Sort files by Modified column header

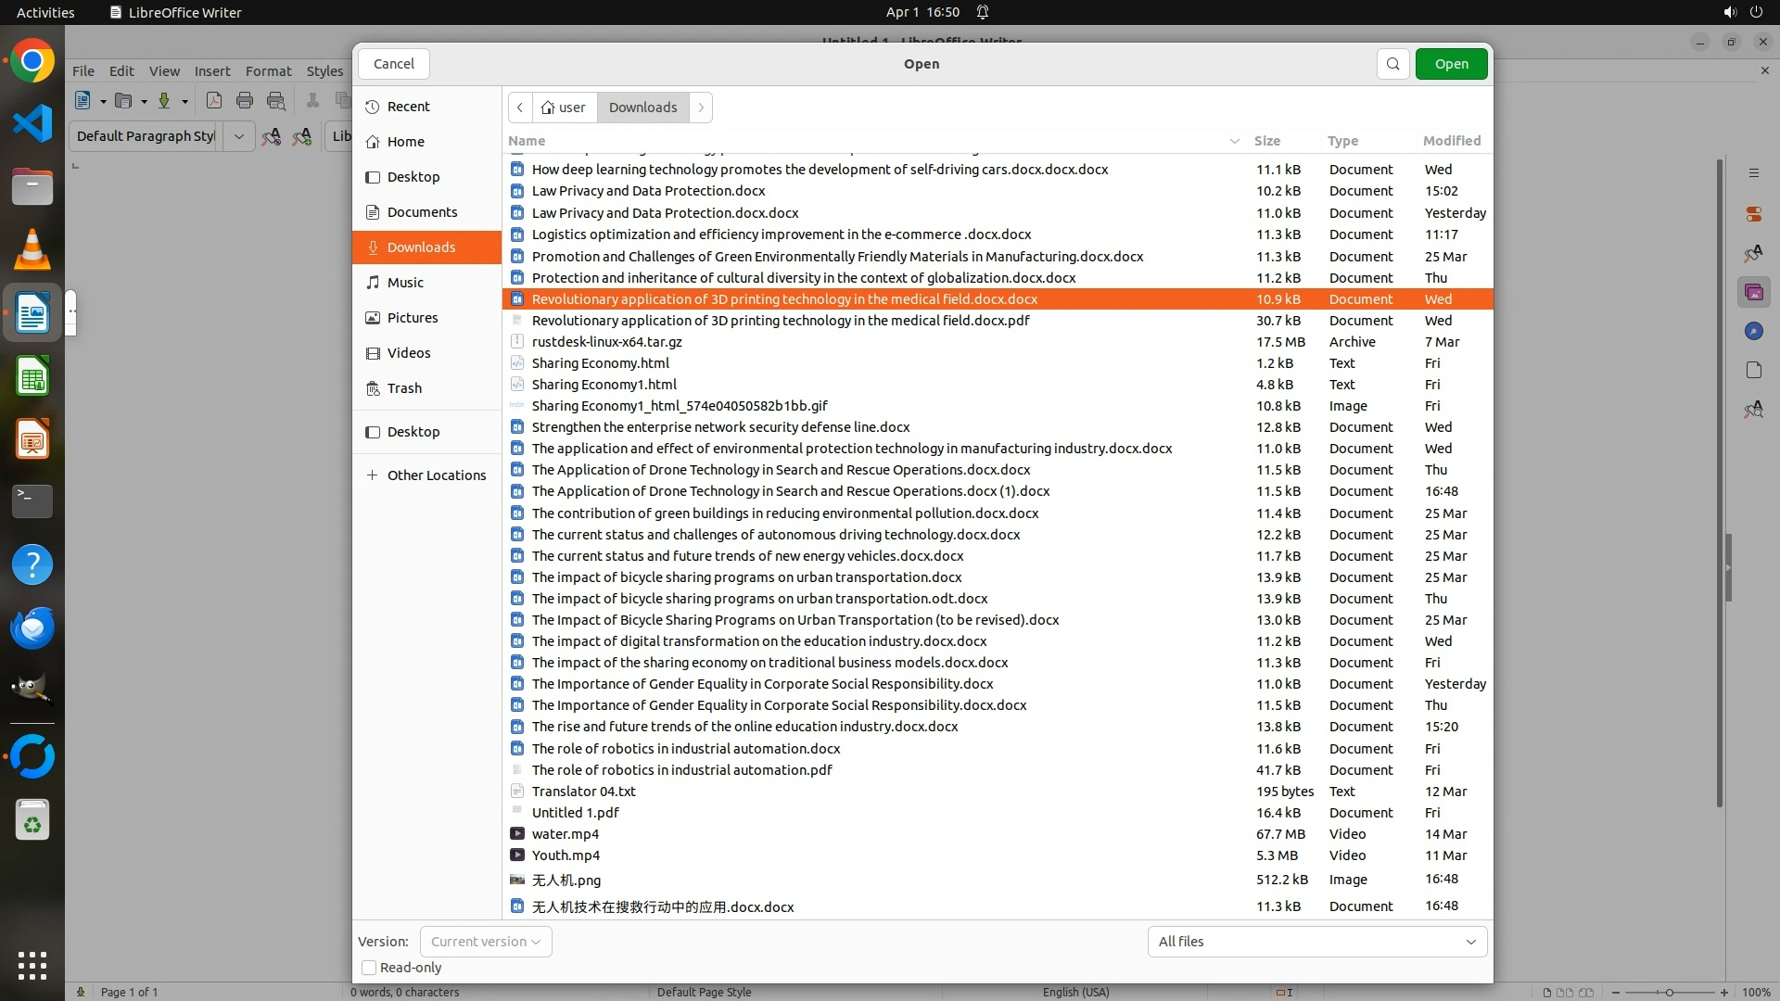[1451, 141]
